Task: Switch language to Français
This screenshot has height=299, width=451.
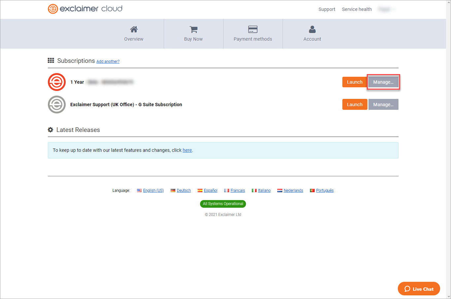Action: pos(237,191)
